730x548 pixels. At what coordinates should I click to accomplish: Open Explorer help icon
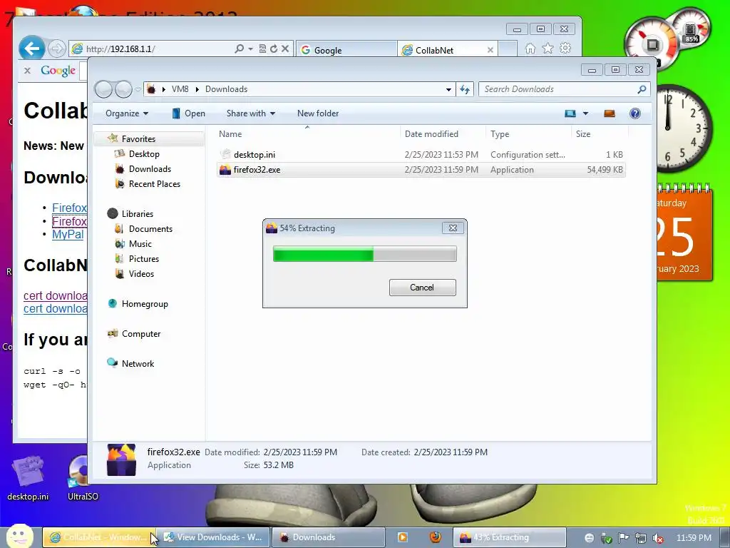tap(635, 113)
